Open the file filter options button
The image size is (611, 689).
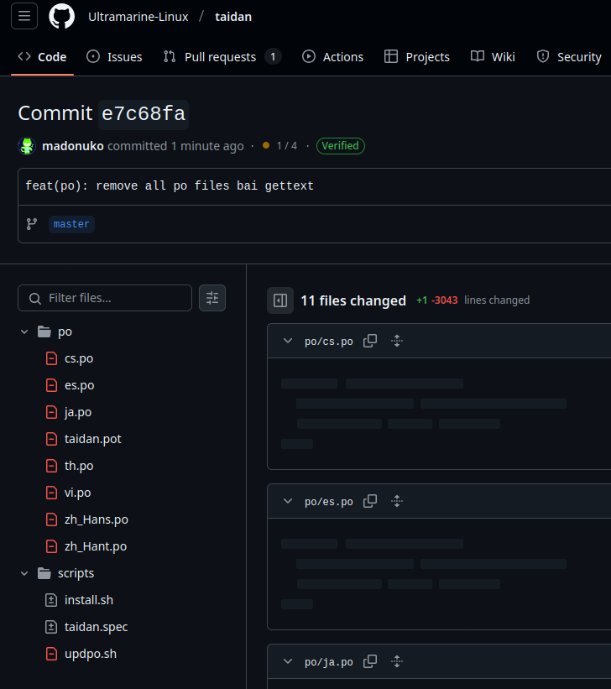[x=212, y=298]
